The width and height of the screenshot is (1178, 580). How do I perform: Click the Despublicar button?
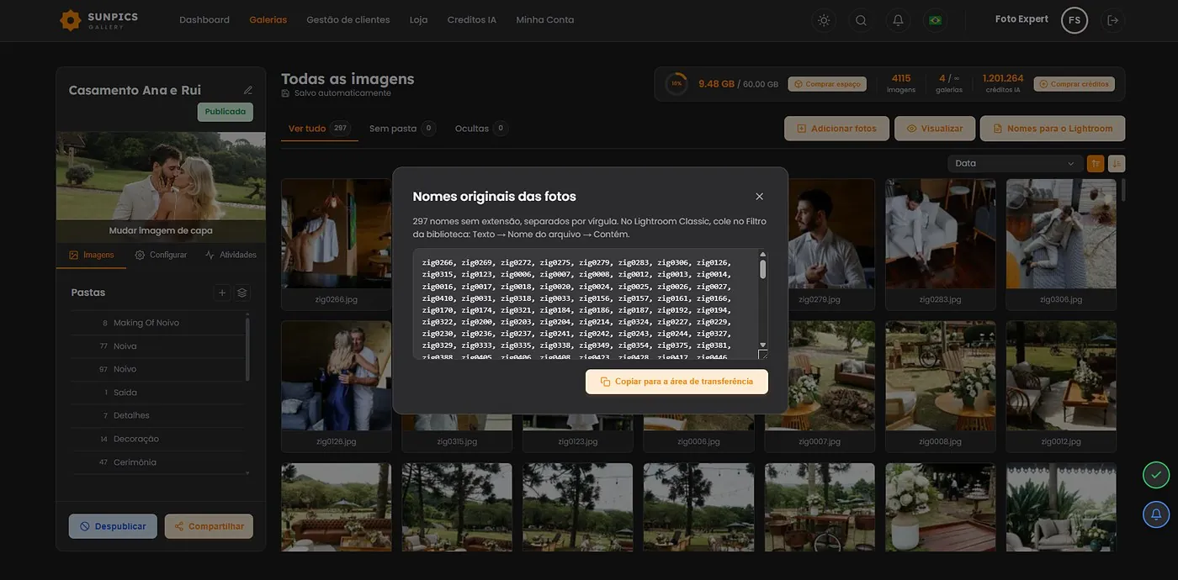[113, 526]
